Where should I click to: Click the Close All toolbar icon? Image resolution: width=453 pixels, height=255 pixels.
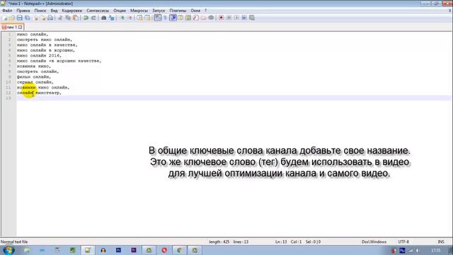[x=43, y=18]
